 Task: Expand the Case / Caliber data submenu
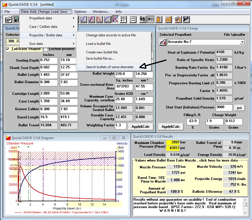pos(49,26)
